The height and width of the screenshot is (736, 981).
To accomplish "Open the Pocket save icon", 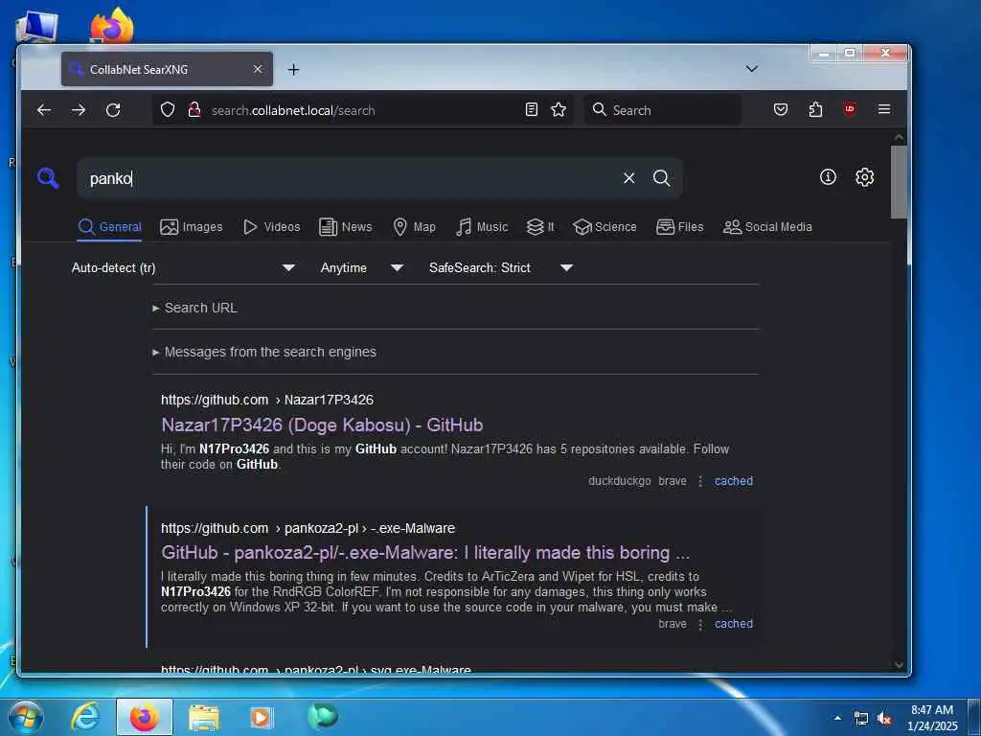I will tap(780, 110).
